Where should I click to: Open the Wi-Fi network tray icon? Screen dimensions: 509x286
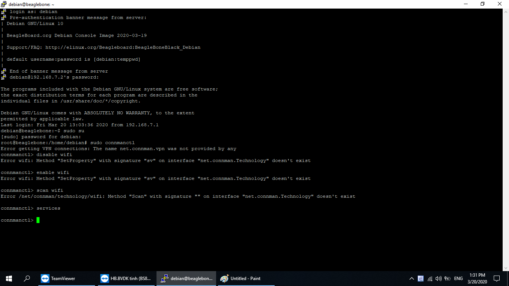click(430, 278)
